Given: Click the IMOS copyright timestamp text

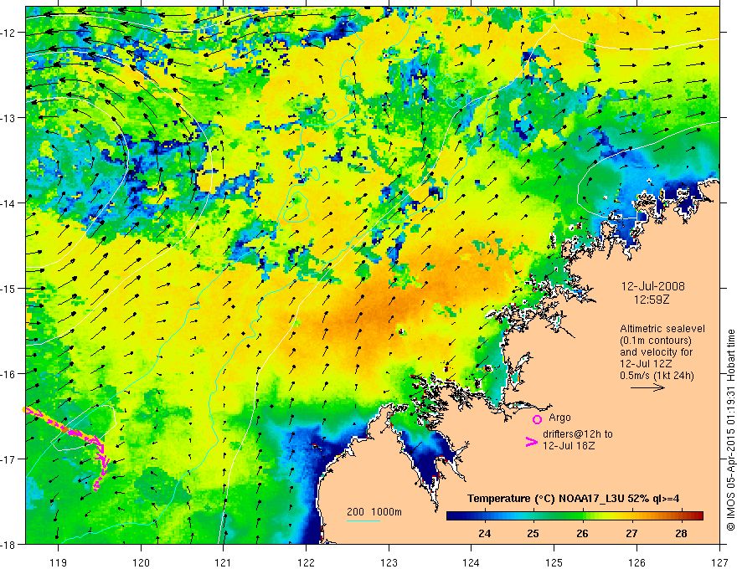Looking at the screenshot, I should [x=730, y=429].
